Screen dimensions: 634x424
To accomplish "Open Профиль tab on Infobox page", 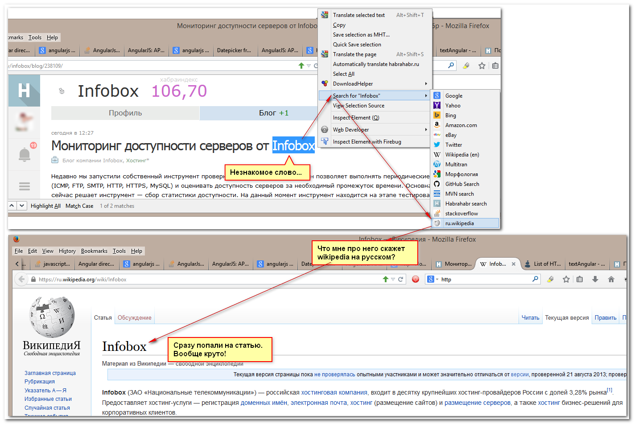I will coord(125,113).
